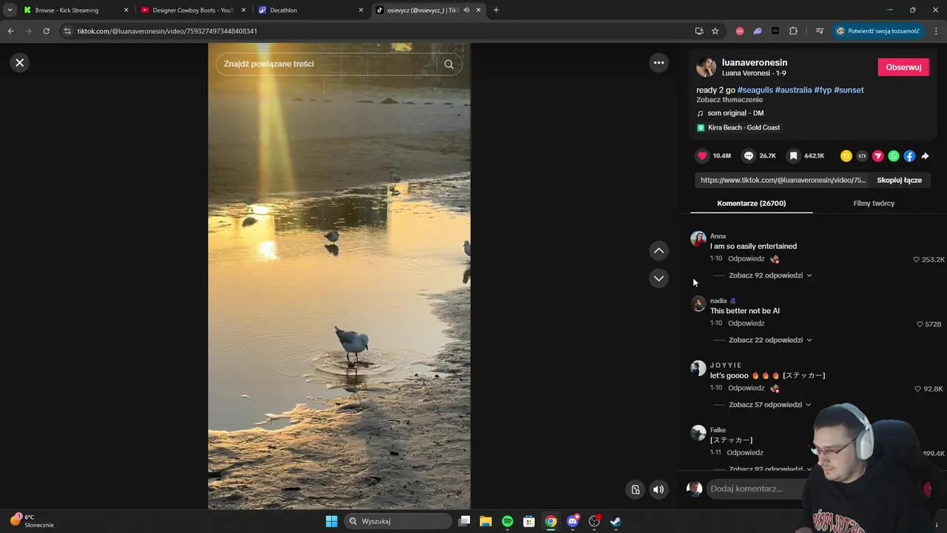Save video with the bookmark icon
This screenshot has height=533, width=947.
pyautogui.click(x=793, y=156)
